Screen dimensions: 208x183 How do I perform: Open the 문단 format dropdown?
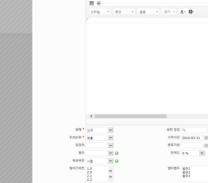(x=124, y=12)
